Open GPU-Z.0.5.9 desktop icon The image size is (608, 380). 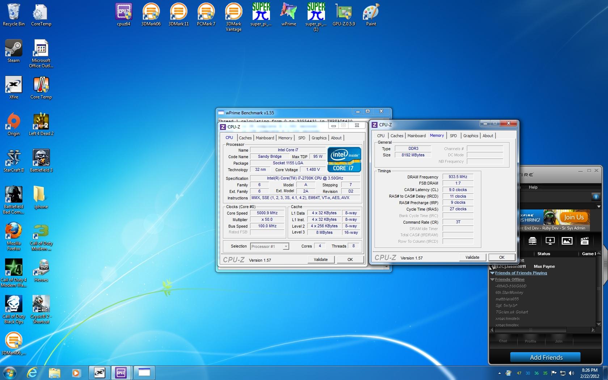[x=343, y=14]
